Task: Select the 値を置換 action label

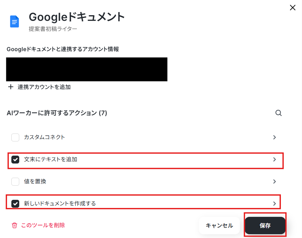Action: (35, 181)
